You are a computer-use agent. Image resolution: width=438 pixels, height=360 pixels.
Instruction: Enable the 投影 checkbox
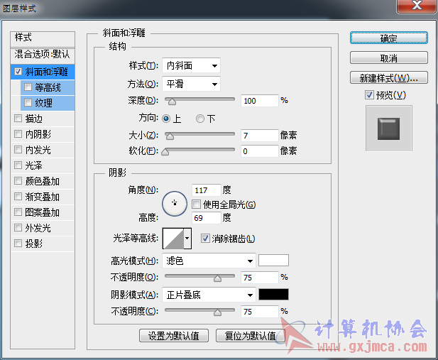[18, 244]
